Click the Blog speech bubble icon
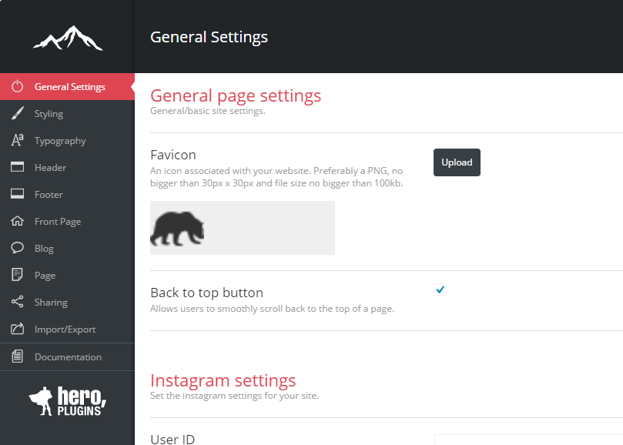The image size is (623, 445). coord(18,248)
